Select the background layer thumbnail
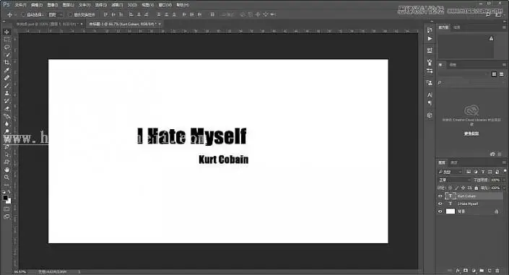This screenshot has width=509, height=275. point(451,211)
